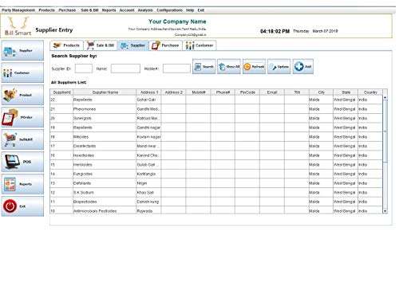The image size is (399, 306).
Task: Click the Kotitangla address cell
Action: click(148, 174)
